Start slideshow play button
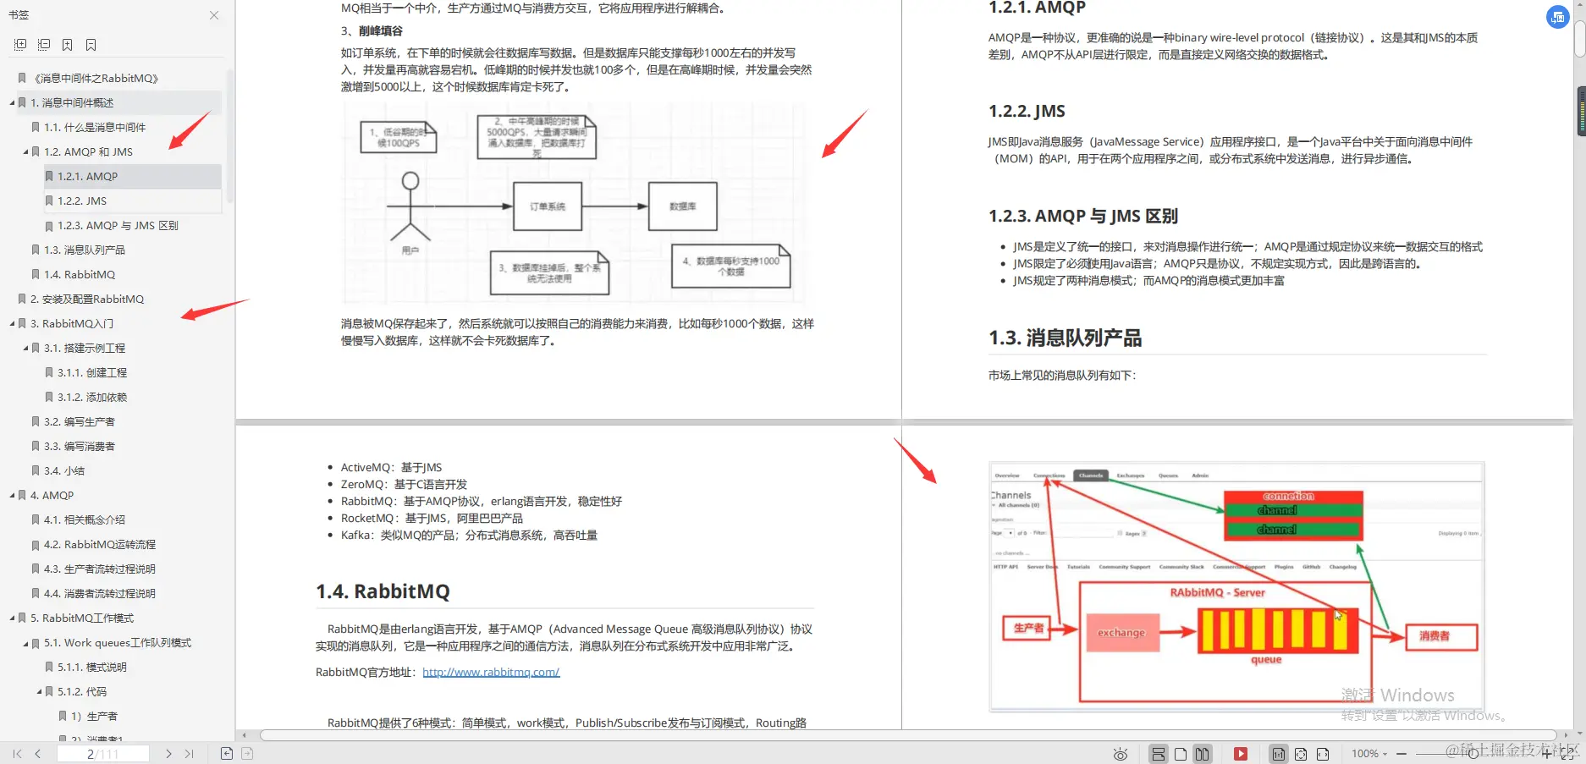This screenshot has height=764, width=1586. pyautogui.click(x=1241, y=754)
